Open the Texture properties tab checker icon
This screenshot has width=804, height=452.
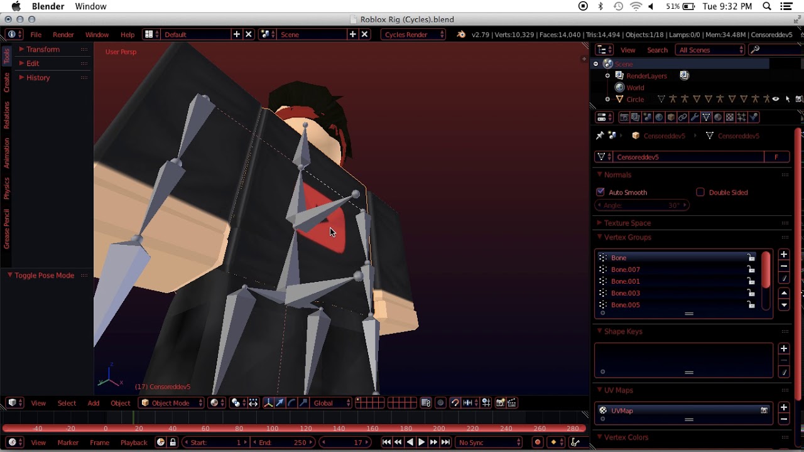(x=730, y=117)
